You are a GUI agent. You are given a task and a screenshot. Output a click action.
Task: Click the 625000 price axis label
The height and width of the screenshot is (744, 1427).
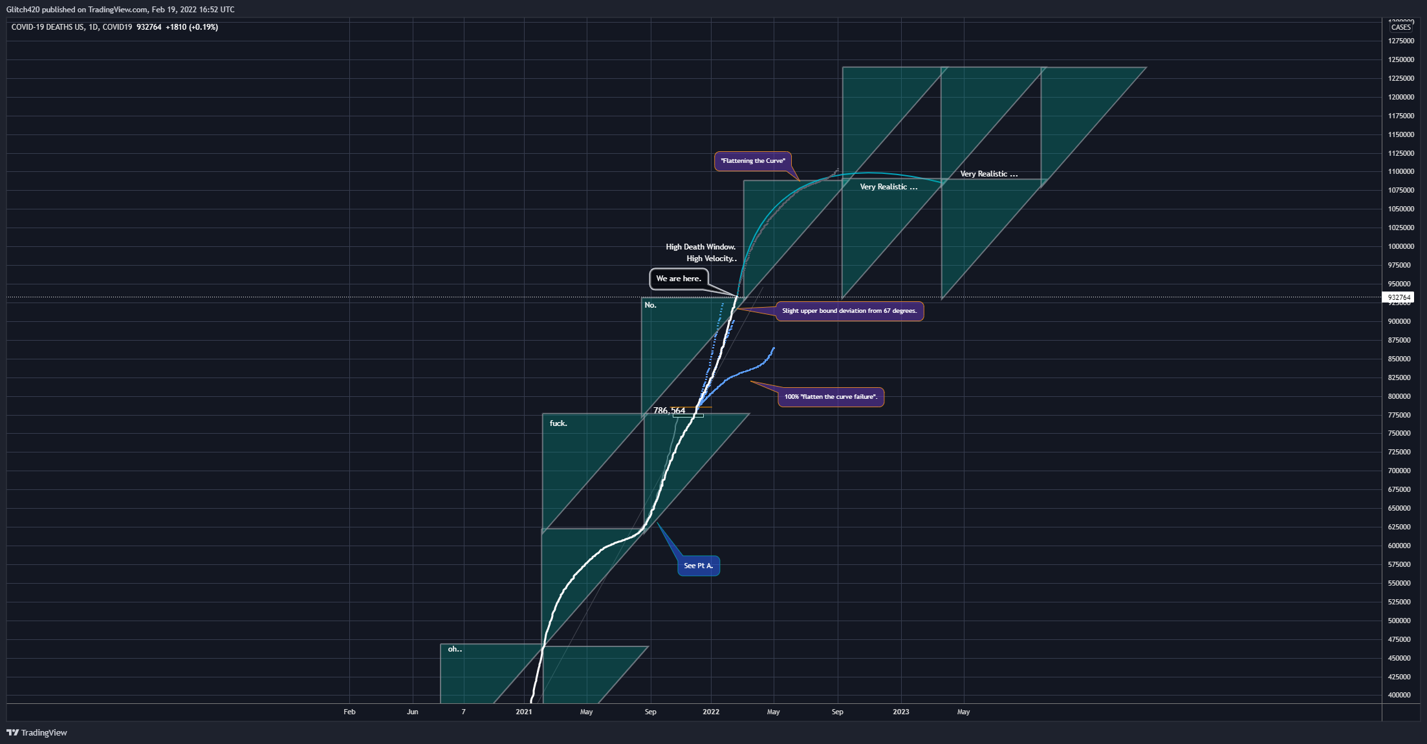1400,527
